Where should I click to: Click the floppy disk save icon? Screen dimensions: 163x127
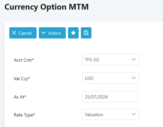coord(86,33)
